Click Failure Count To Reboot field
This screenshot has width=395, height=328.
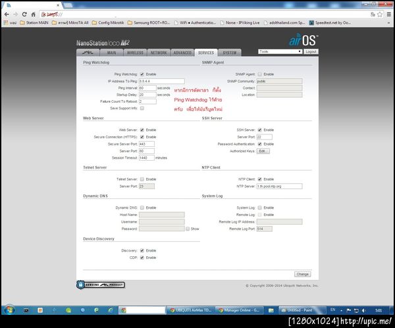coord(147,101)
